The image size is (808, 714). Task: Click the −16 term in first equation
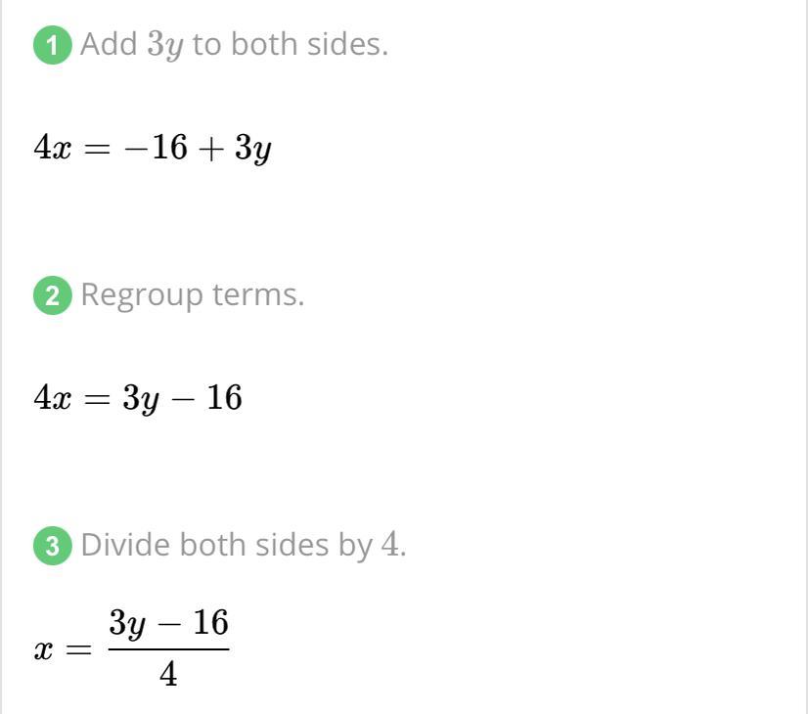pos(156,148)
